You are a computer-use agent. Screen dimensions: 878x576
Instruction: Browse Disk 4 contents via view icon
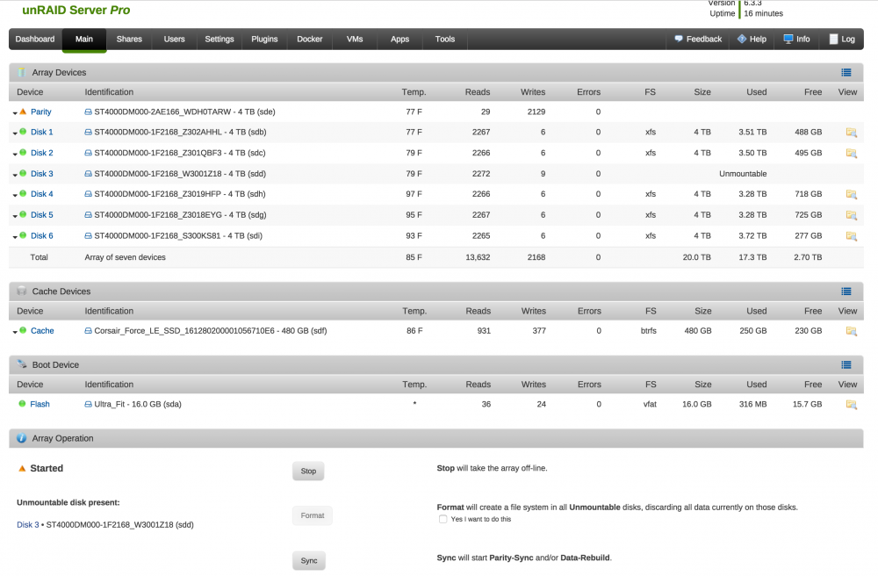tap(851, 195)
